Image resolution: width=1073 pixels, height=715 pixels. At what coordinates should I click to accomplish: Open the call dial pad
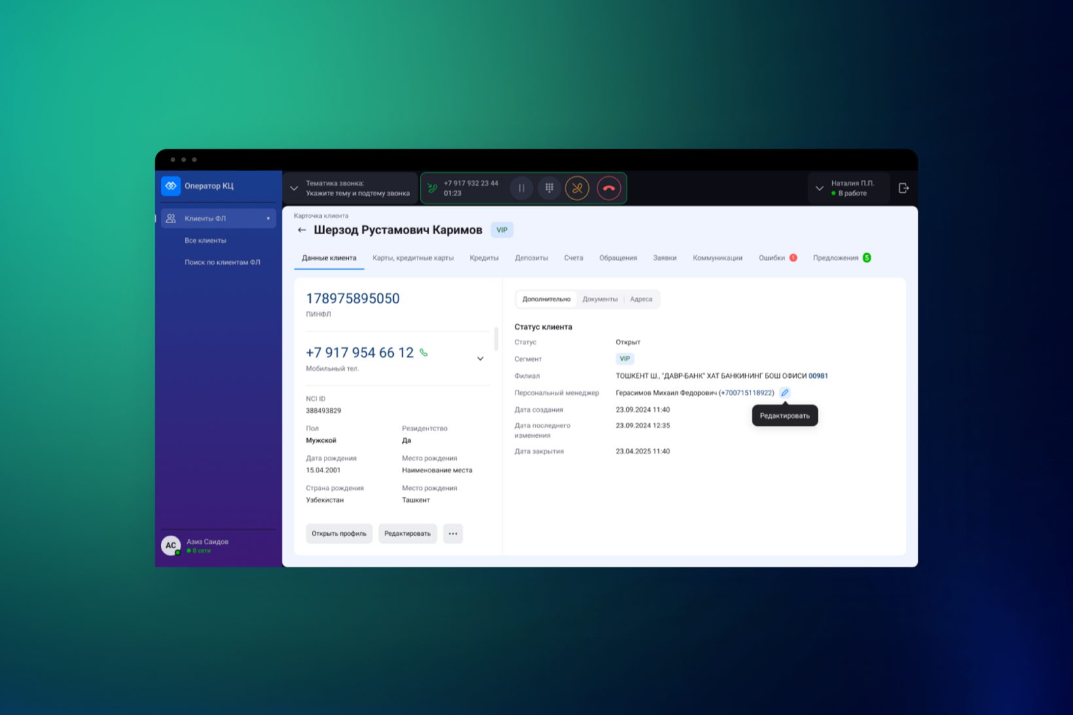[x=550, y=188]
